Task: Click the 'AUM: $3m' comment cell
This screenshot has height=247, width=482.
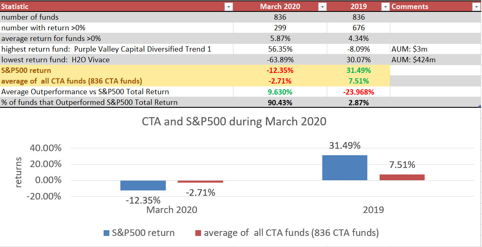Action: (x=436, y=49)
